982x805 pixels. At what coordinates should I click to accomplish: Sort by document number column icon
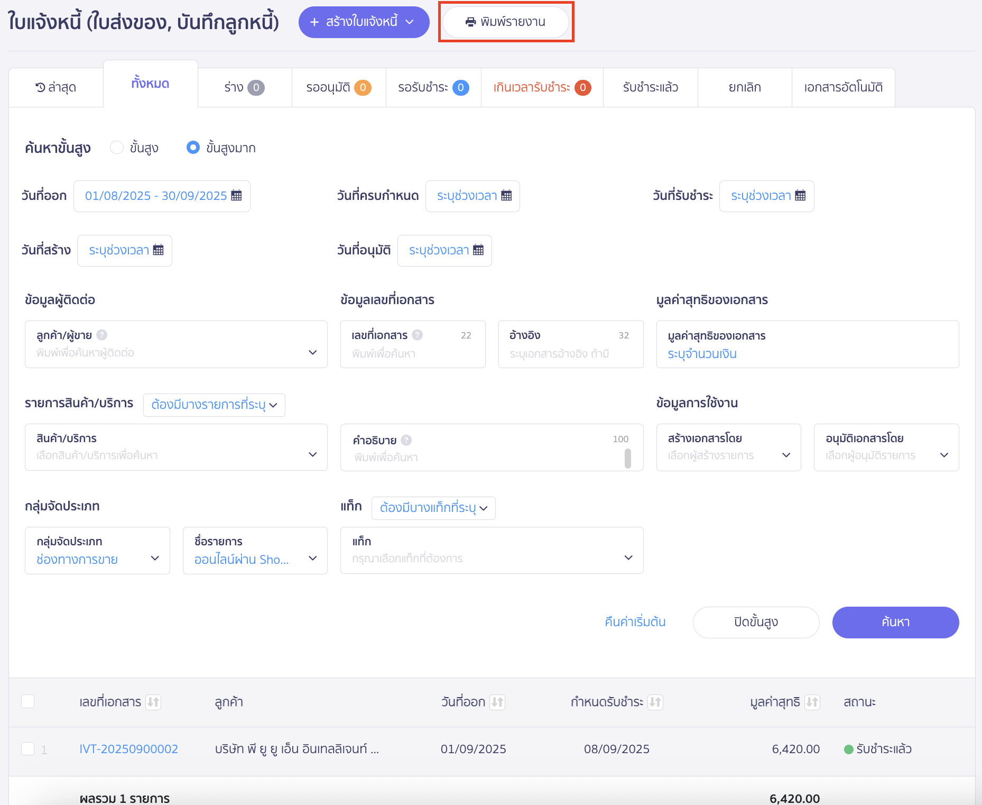click(x=153, y=702)
